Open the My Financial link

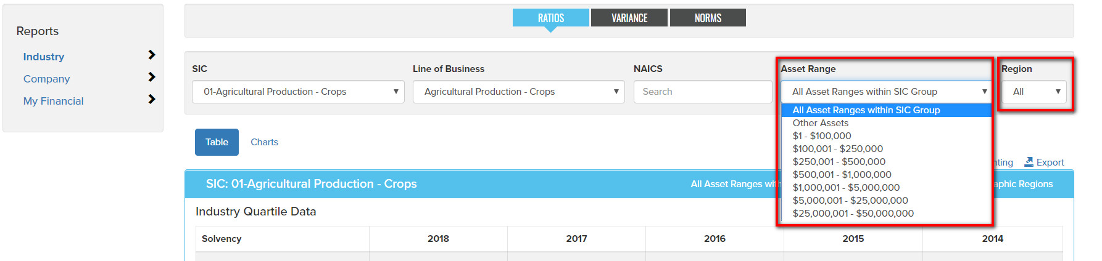coord(54,101)
